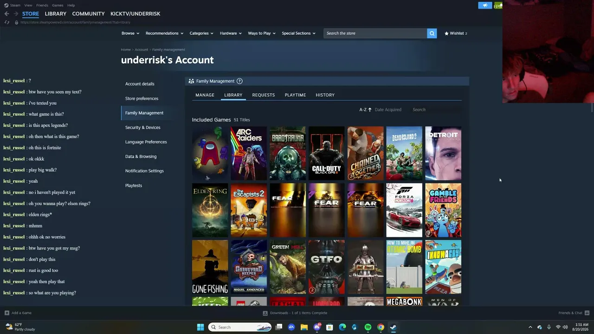Open Task View on the taskbar
This screenshot has width=594, height=334.
(279, 327)
